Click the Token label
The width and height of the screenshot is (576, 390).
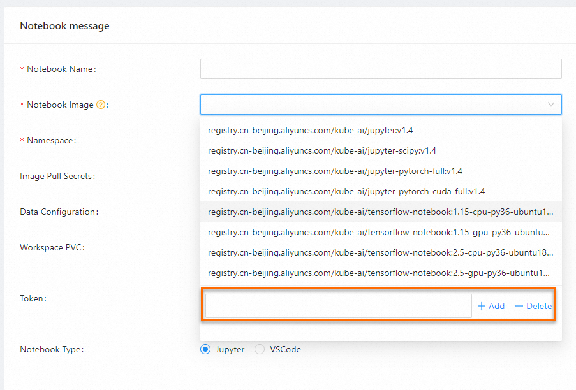(x=33, y=298)
